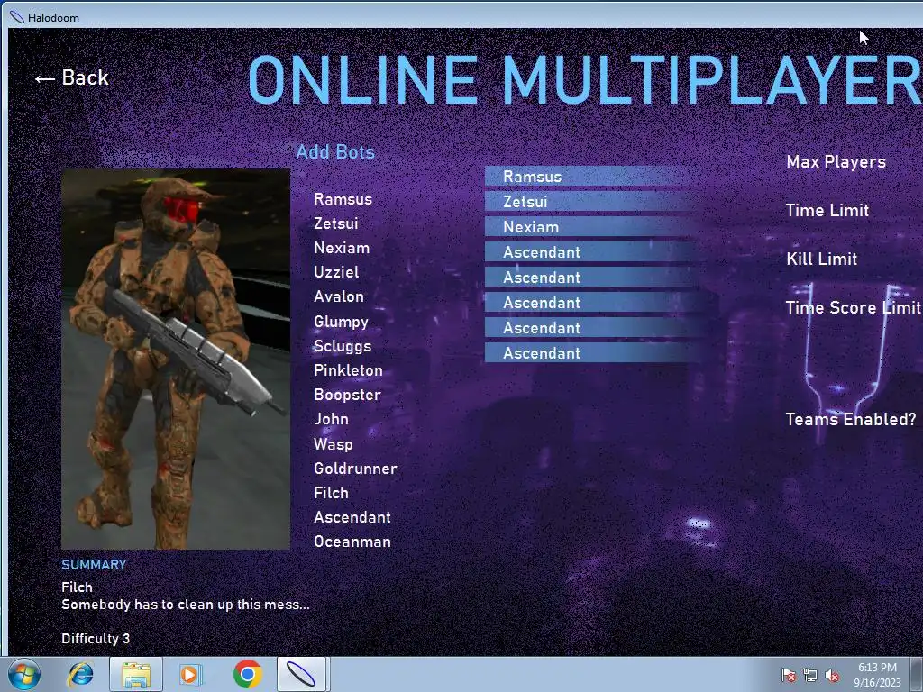The image size is (923, 692).
Task: Switch to the Halodoom taskbar button
Action: point(301,674)
